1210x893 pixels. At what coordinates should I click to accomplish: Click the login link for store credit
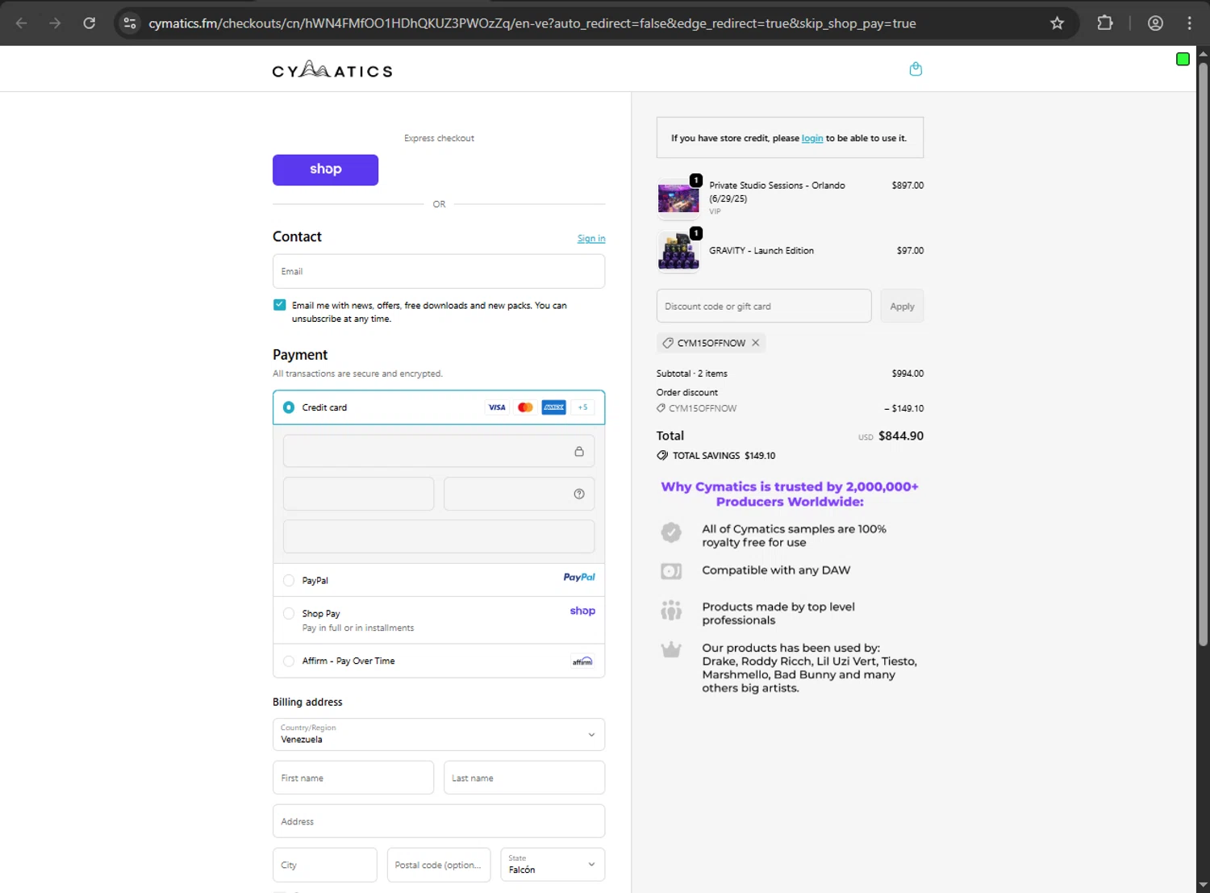(812, 138)
